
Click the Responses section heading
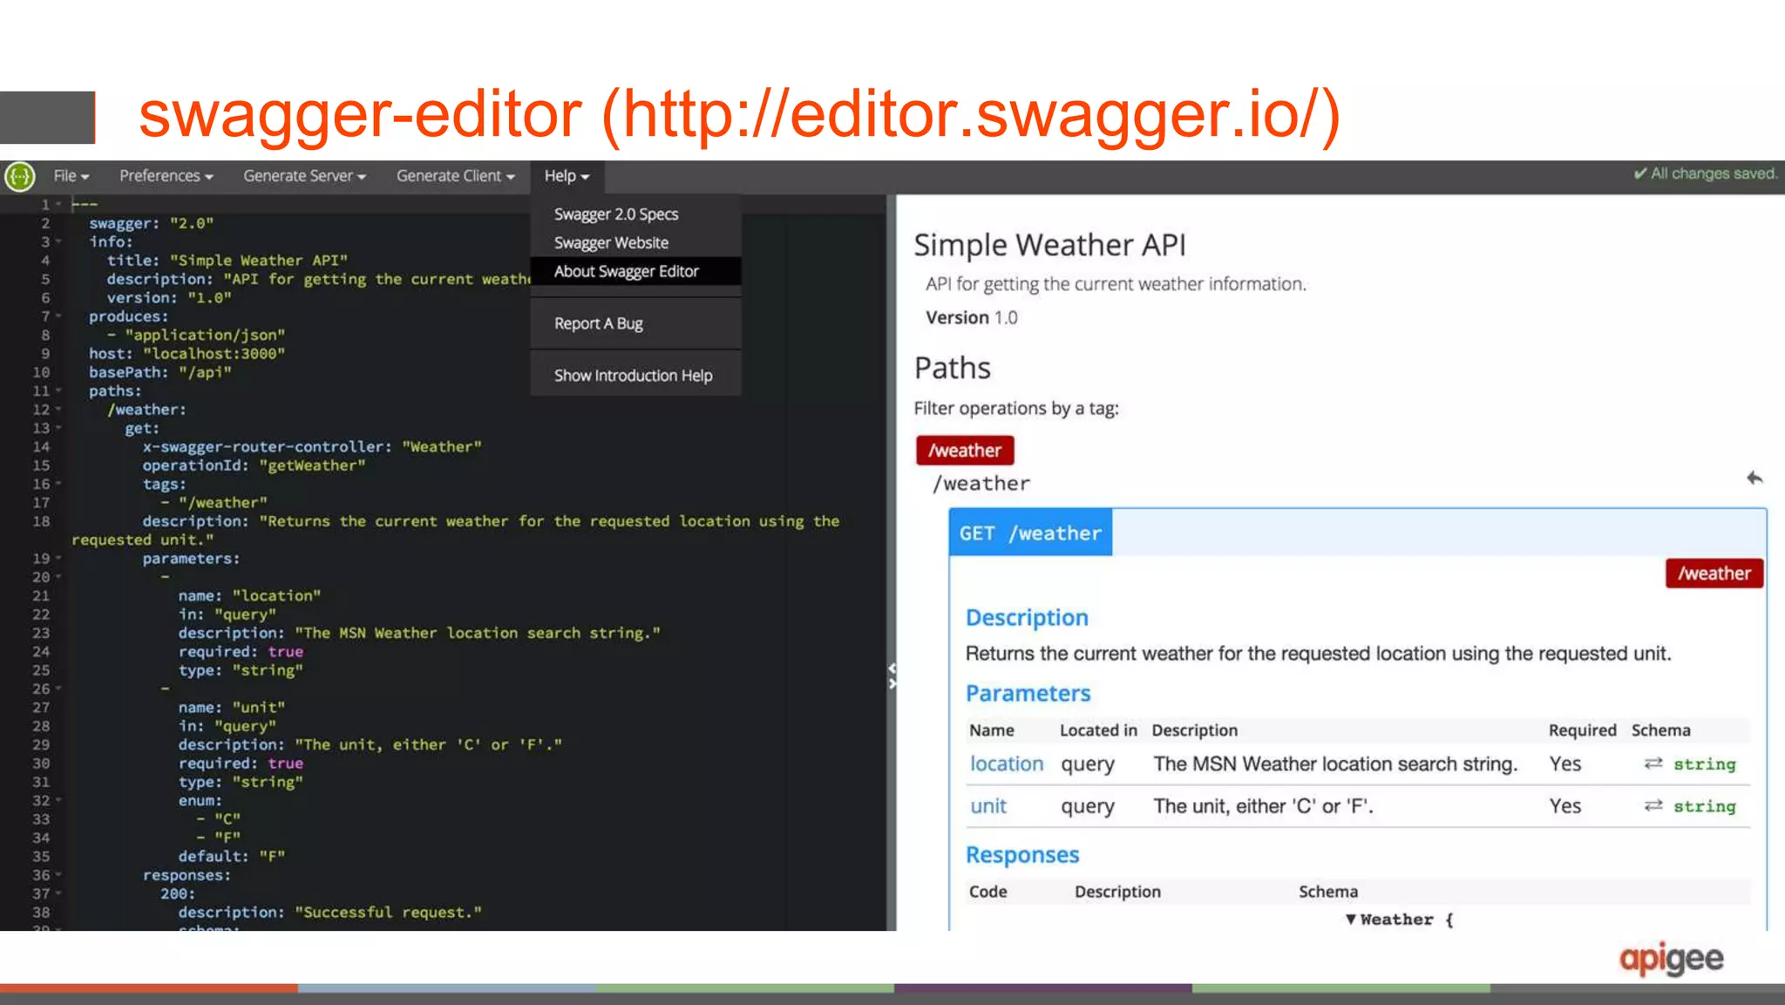click(x=1022, y=855)
